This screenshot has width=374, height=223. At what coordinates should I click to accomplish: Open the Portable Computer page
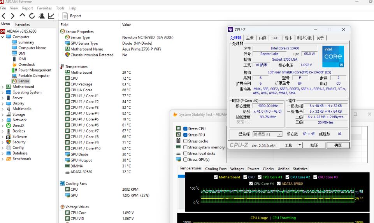coord(34,75)
